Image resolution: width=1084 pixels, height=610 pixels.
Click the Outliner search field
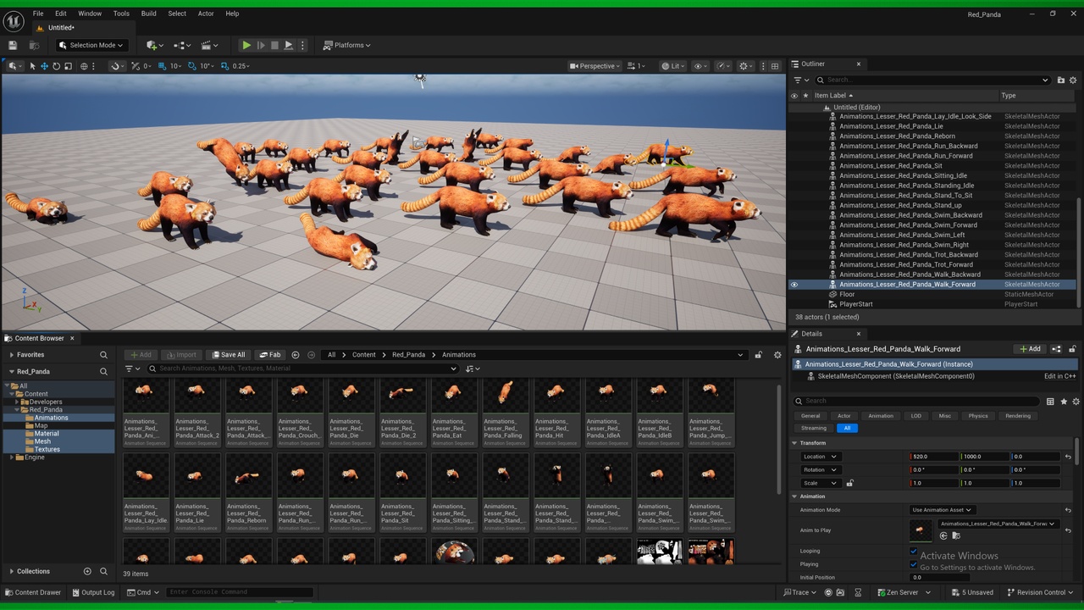[932, 80]
